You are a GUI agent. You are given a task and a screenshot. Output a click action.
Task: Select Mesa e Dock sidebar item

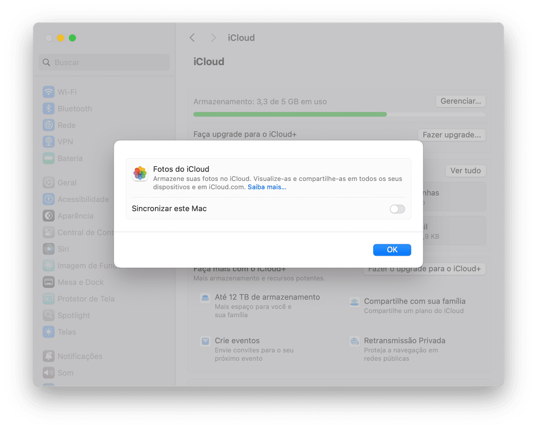pyautogui.click(x=80, y=282)
